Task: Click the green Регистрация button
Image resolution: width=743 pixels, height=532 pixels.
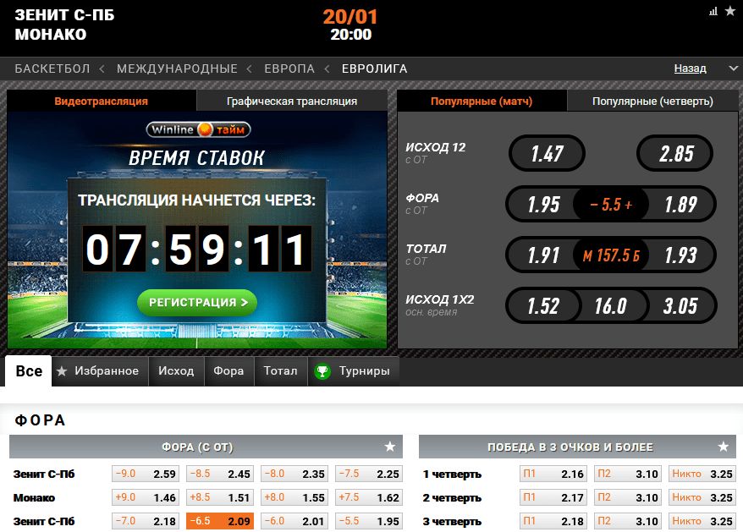Action: pyautogui.click(x=197, y=302)
